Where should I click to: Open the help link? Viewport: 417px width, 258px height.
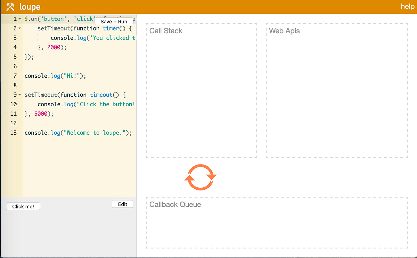point(407,7)
